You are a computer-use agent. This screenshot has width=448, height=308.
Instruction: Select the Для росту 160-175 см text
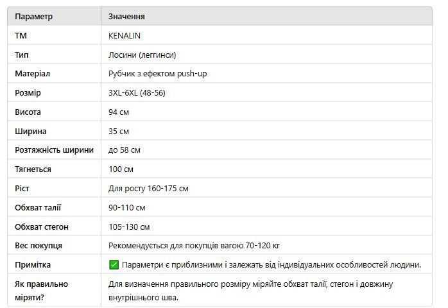point(148,189)
